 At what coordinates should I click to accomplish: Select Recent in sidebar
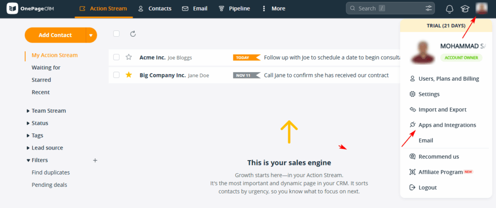click(x=41, y=92)
